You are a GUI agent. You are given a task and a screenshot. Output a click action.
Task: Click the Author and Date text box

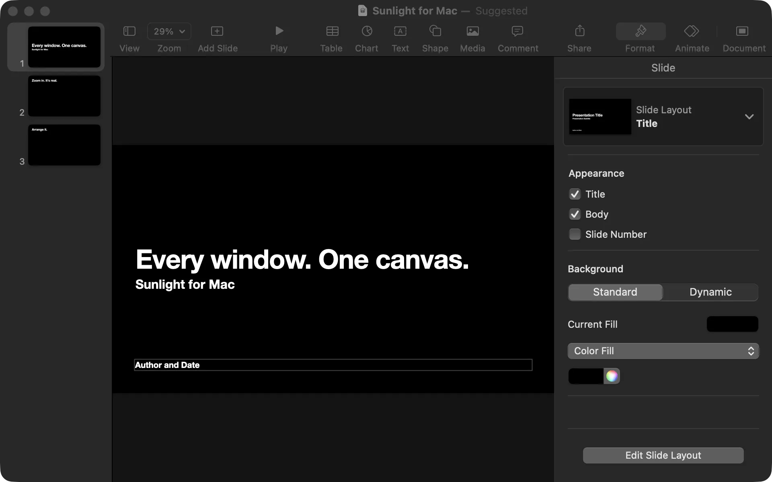tap(333, 365)
